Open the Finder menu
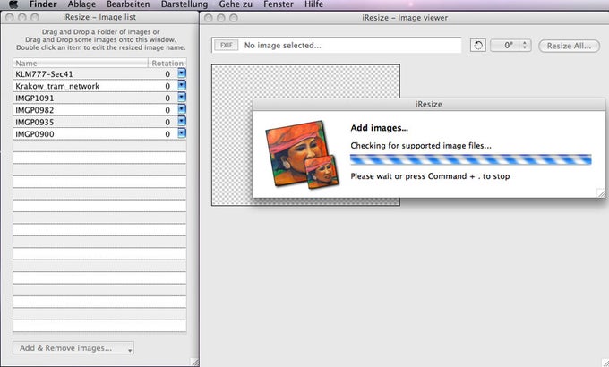609x367 pixels. (43, 4)
